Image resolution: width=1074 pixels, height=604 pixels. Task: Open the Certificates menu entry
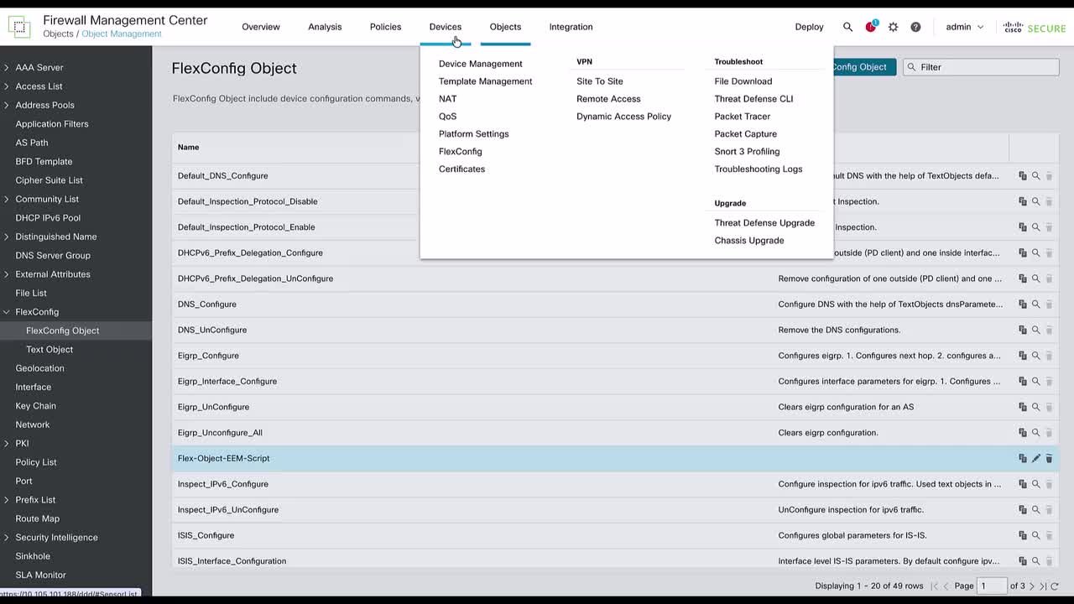point(461,169)
